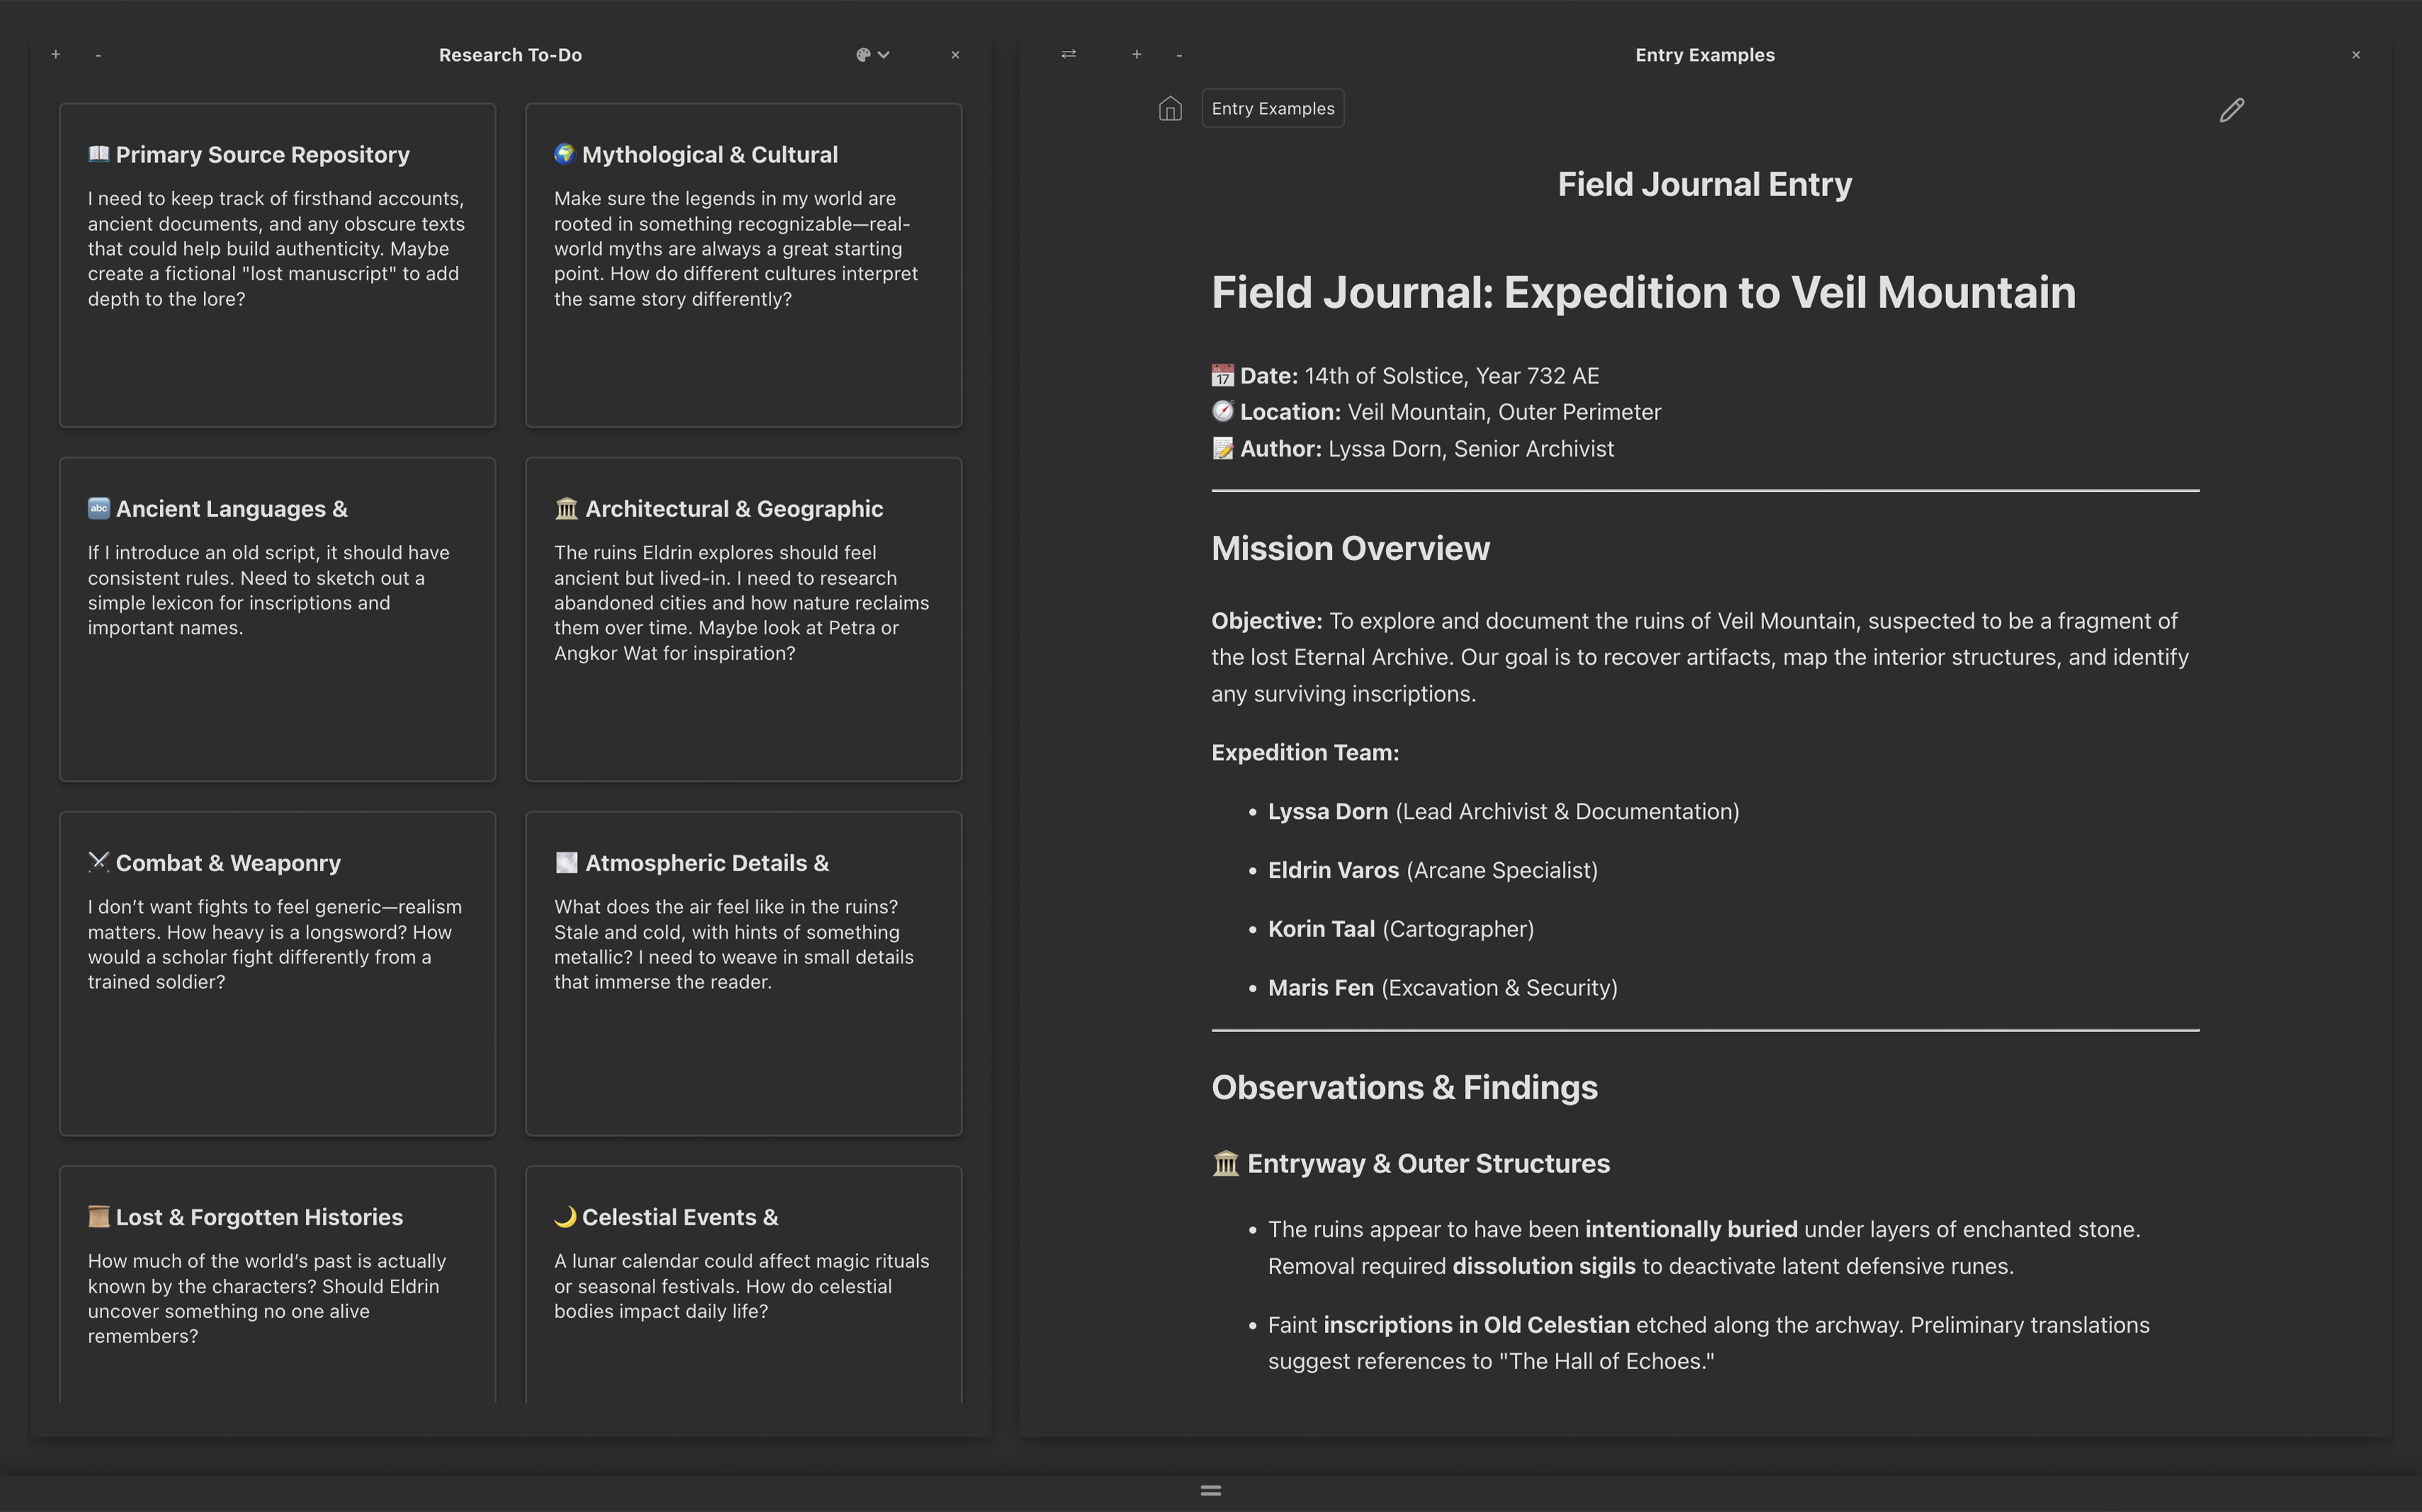Select the Entry Examples breadcrumb tab
The height and width of the screenshot is (1512, 2422).
[1273, 108]
